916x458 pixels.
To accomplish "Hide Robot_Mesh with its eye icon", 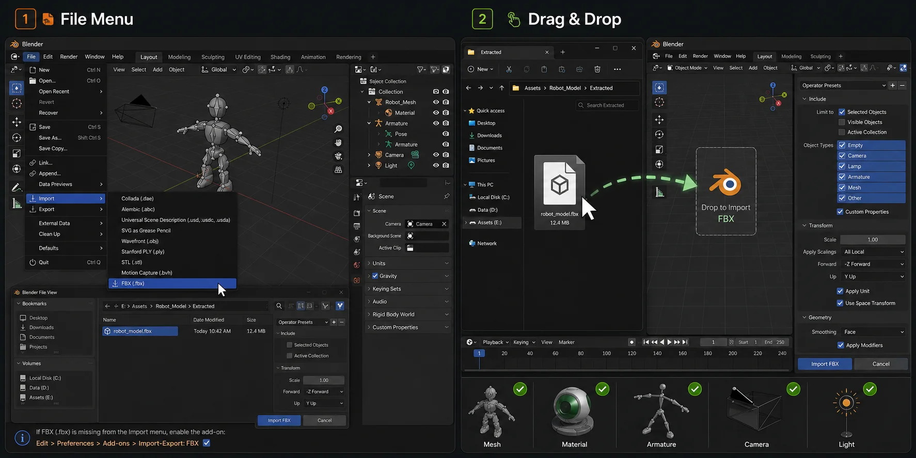I will [436, 102].
